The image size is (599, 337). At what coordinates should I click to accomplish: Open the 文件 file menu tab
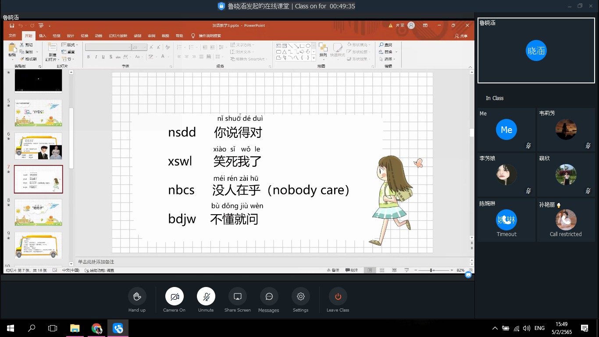pos(12,36)
